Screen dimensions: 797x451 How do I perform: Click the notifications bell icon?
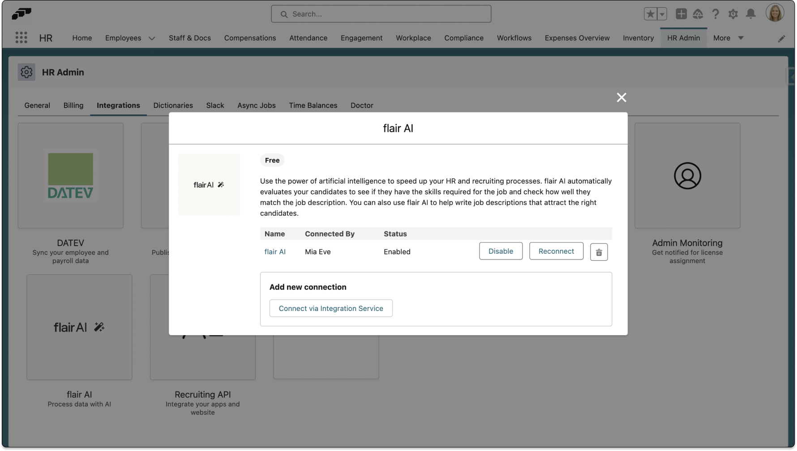click(751, 14)
